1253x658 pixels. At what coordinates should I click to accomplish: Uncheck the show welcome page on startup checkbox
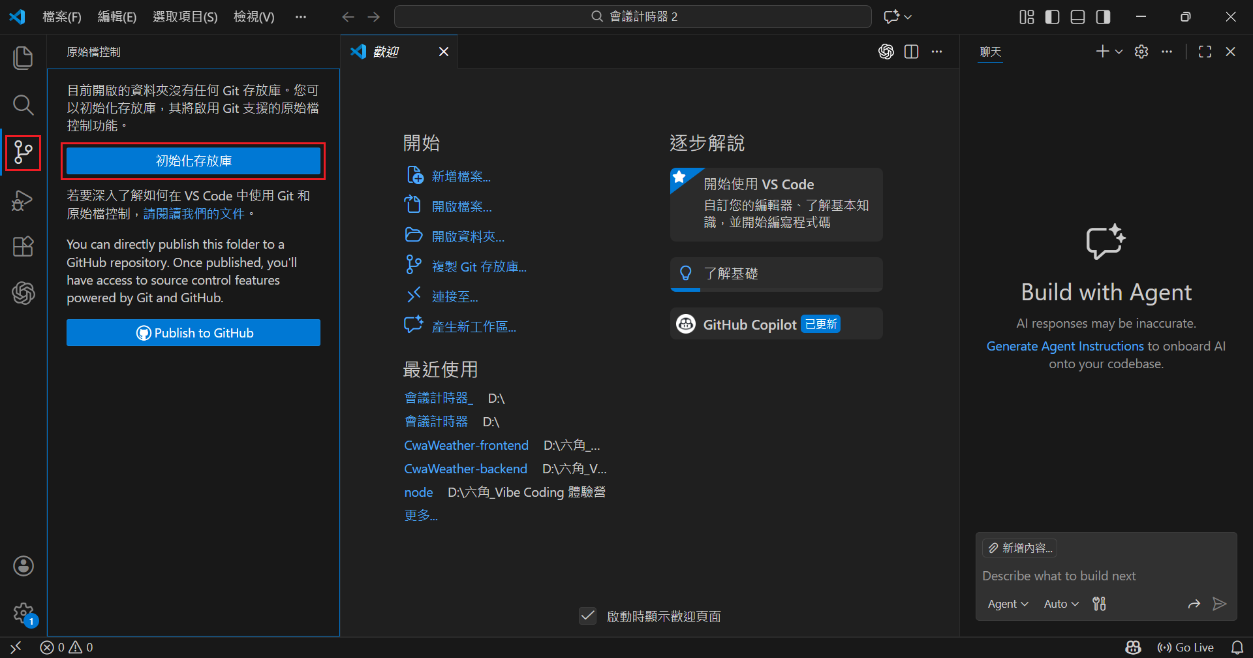(587, 616)
